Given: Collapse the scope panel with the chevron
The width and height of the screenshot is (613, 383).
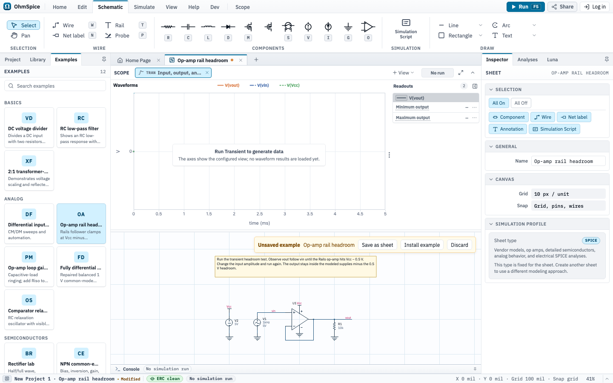Looking at the screenshot, I should tap(473, 73).
